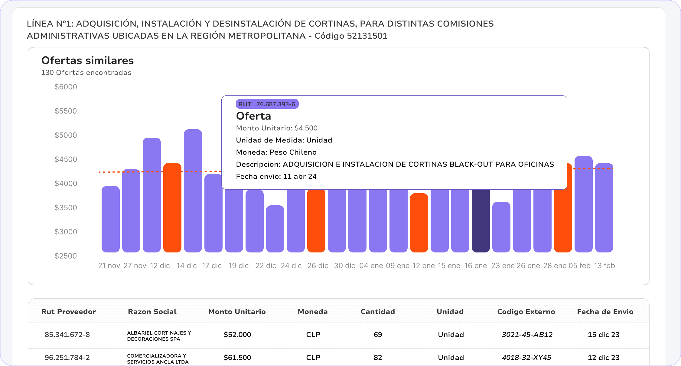Screen dimensions: 681x366
Task: Click the 130 Ofertas encontradas label
Action: click(x=86, y=72)
